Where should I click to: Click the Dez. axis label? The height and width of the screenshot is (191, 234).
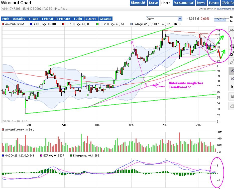[198, 125]
